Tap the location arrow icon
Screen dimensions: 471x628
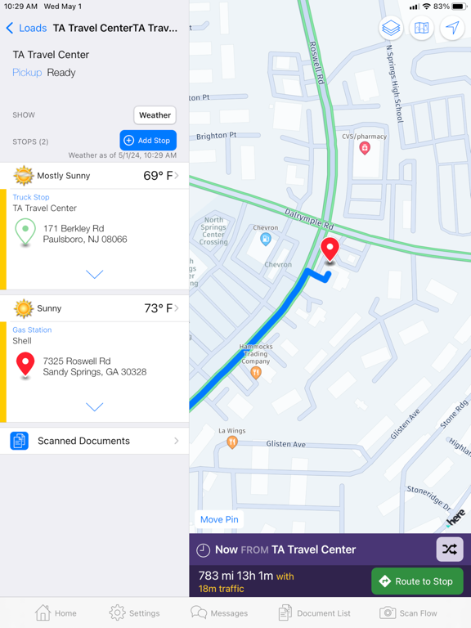tap(452, 28)
